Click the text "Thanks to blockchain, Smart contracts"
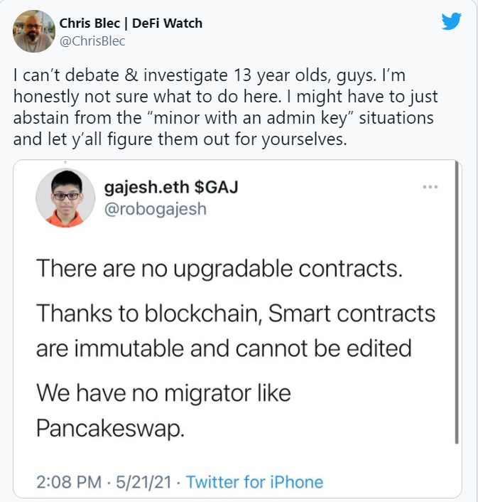This screenshot has height=502, width=478. 235,313
